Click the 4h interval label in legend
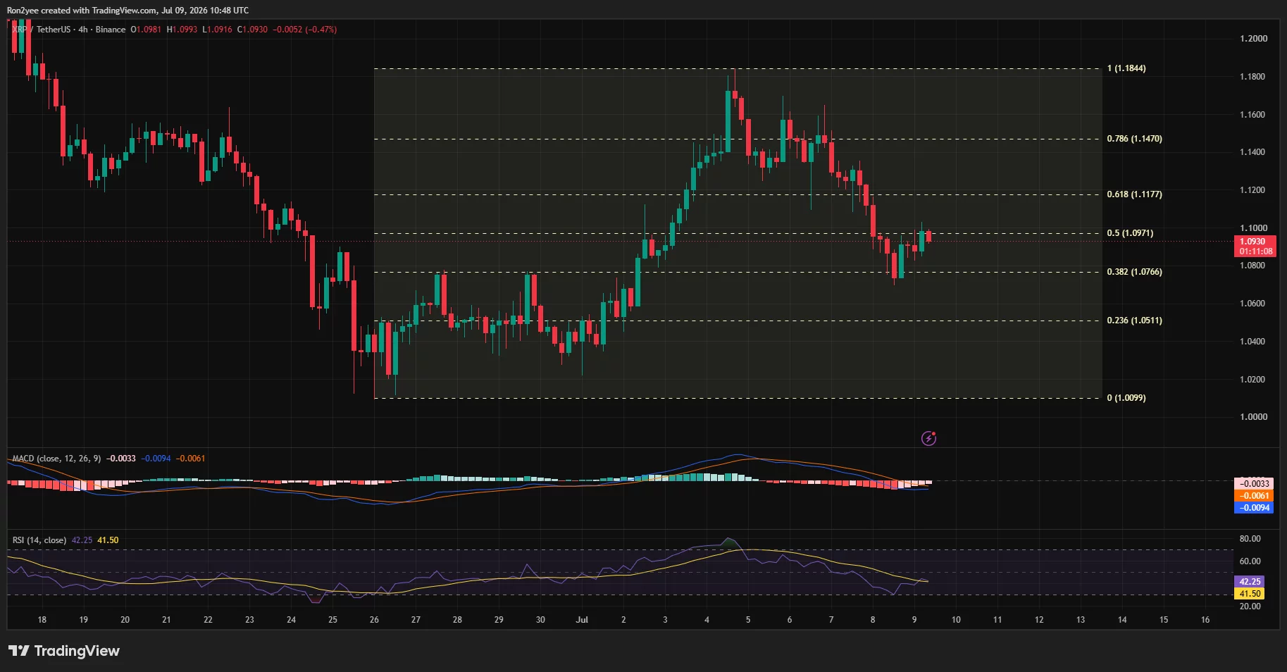Image resolution: width=1287 pixels, height=672 pixels. [x=83, y=30]
